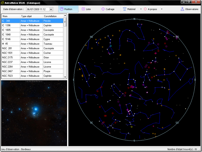Select the NGC 281 row
Viewport: 202px width, 152px height.
(32, 48)
